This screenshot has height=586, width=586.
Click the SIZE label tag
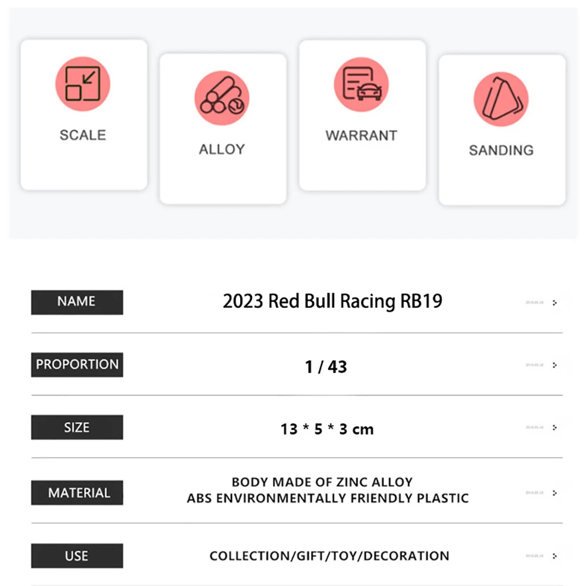(77, 427)
